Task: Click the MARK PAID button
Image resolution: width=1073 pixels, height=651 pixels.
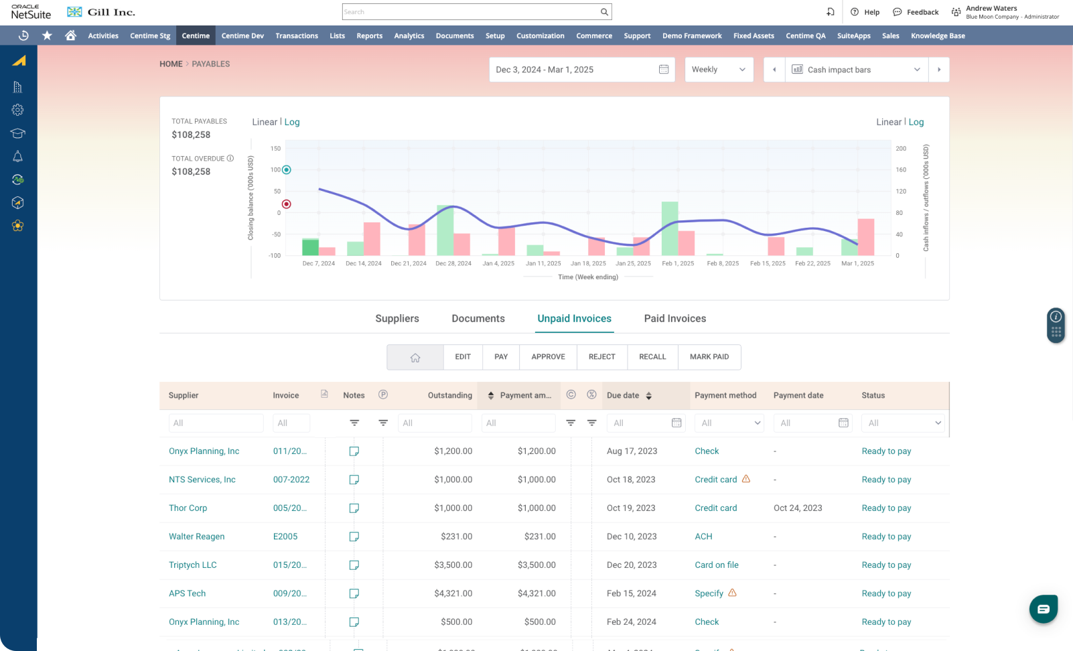Action: coord(709,357)
